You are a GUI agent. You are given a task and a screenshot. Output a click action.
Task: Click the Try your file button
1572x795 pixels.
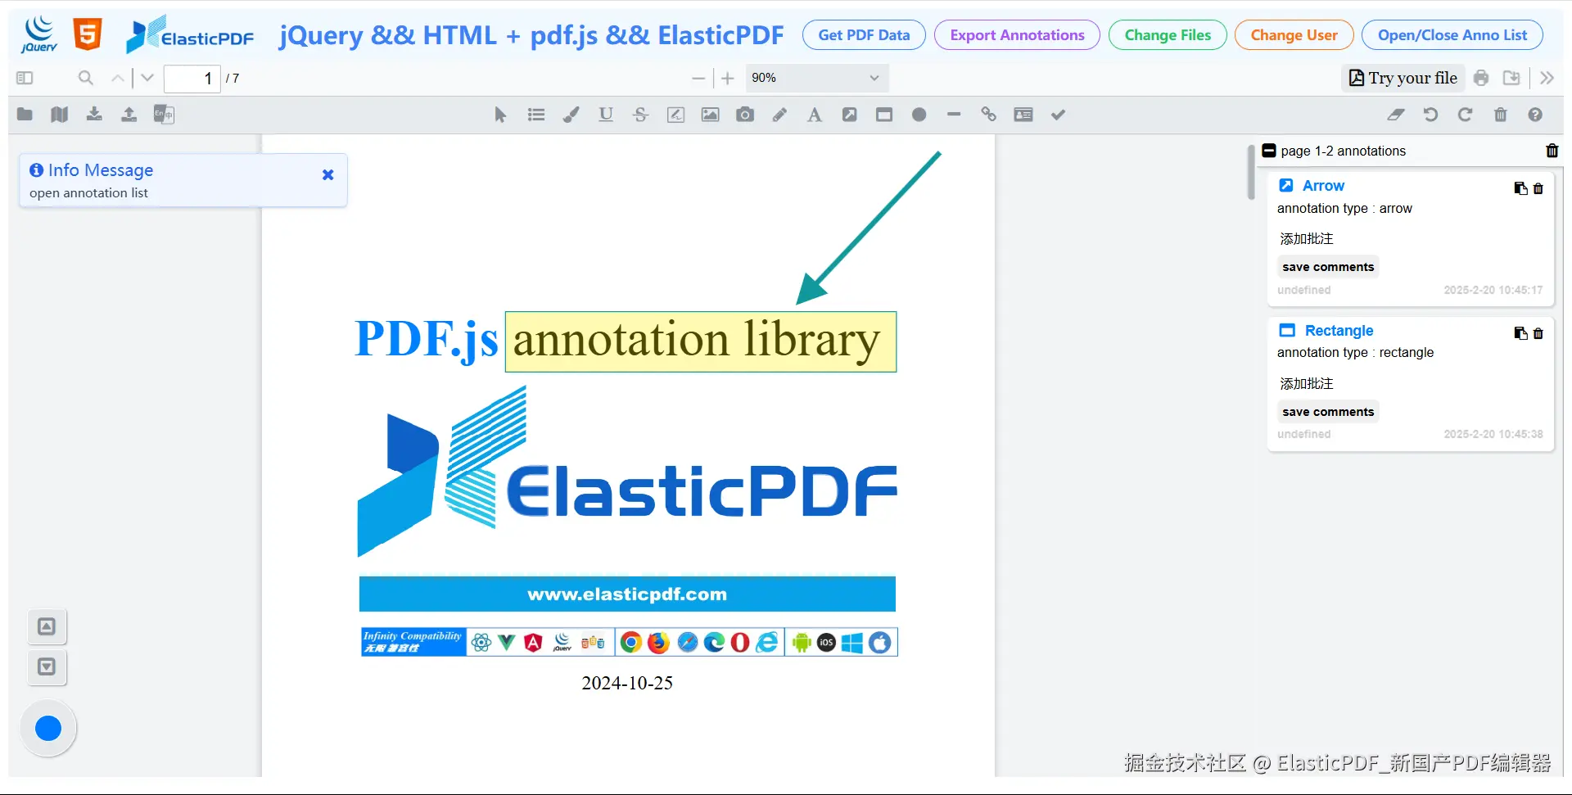pos(1403,78)
